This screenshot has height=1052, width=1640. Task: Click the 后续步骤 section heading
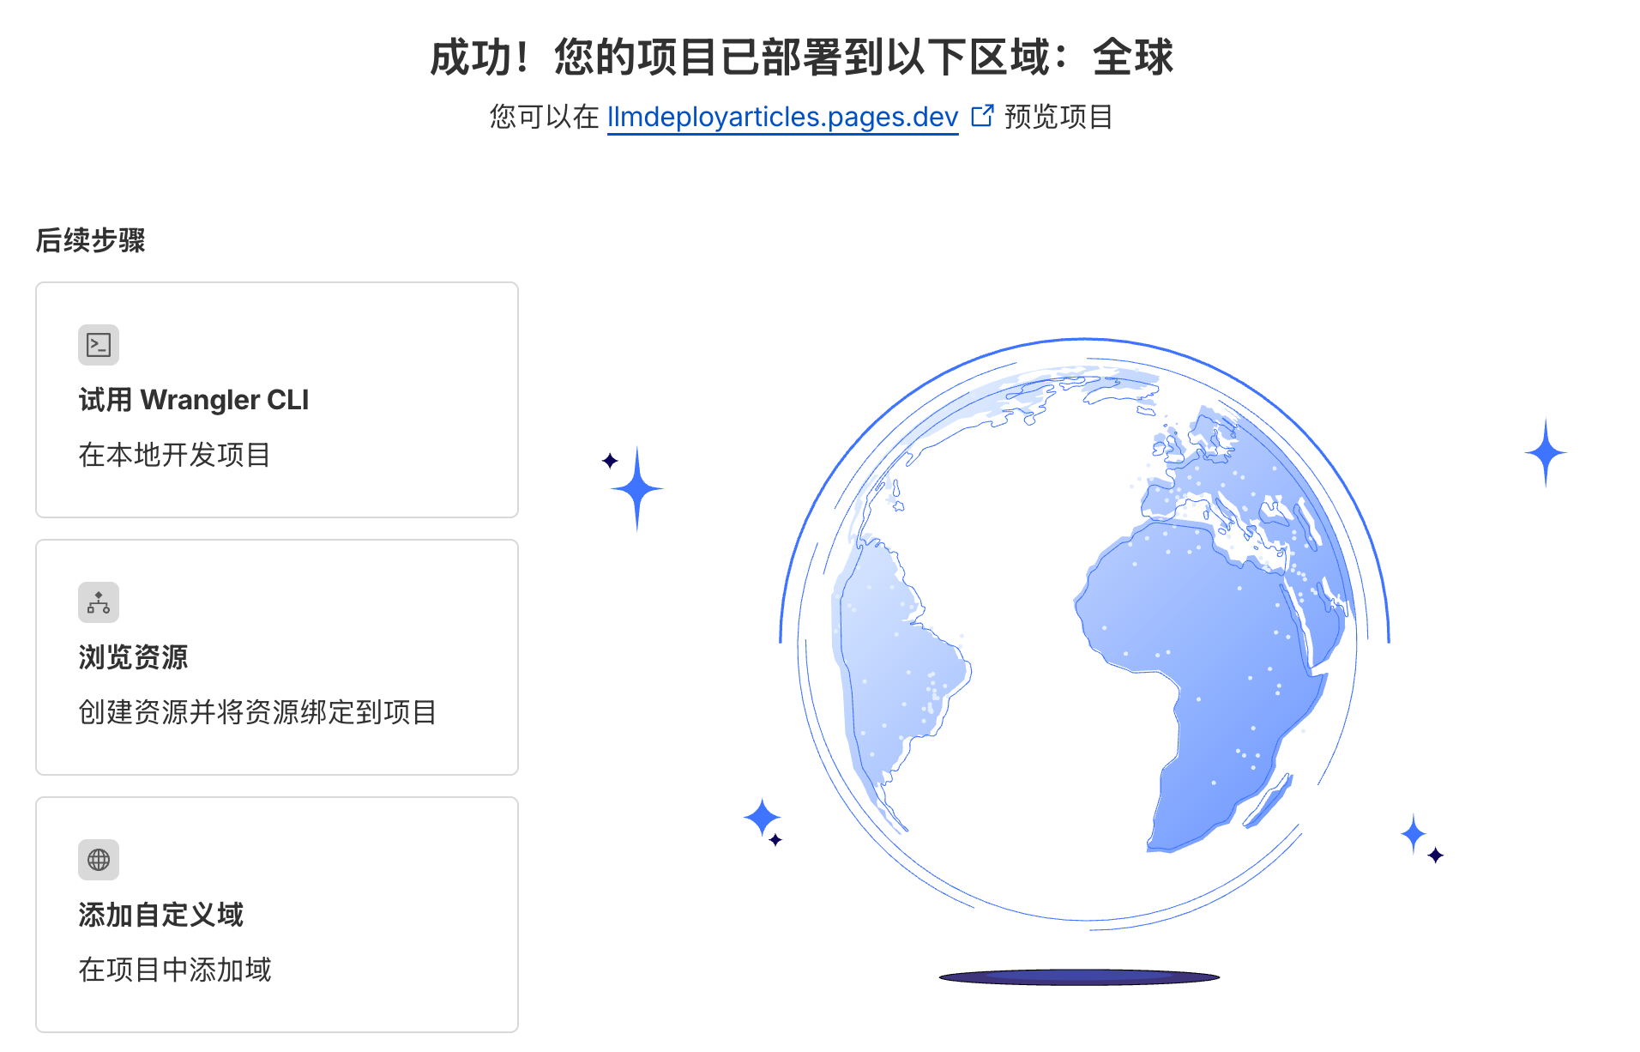tap(90, 240)
